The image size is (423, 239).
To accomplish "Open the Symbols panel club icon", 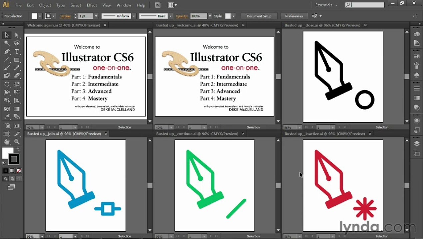I will pyautogui.click(x=416, y=75).
